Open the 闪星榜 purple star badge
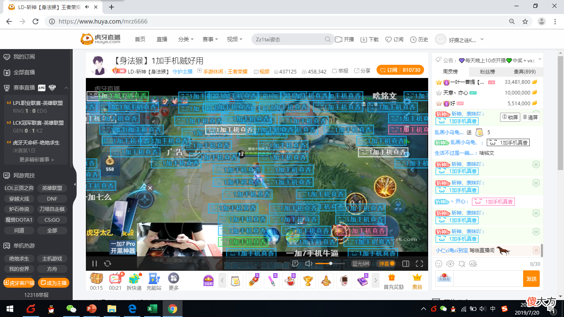The width and height of the screenshot is (564, 317). coord(209,281)
